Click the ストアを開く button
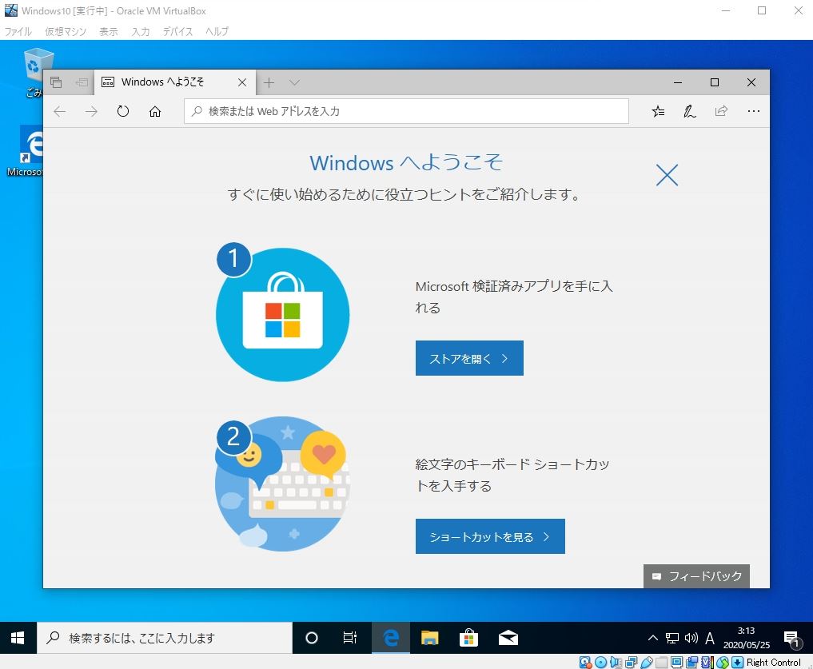This screenshot has width=813, height=669. coord(469,358)
